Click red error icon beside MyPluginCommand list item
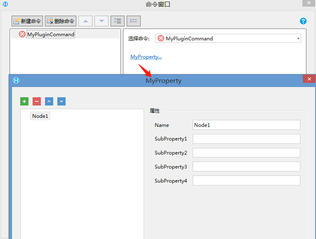Image resolution: width=316 pixels, height=239 pixels. coord(22,34)
